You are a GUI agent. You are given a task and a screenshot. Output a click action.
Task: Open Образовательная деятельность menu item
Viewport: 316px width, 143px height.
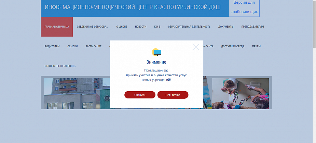[189, 27]
